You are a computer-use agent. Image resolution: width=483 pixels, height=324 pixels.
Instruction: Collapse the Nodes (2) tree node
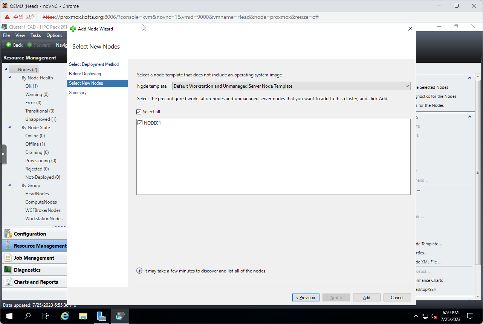pyautogui.click(x=6, y=69)
